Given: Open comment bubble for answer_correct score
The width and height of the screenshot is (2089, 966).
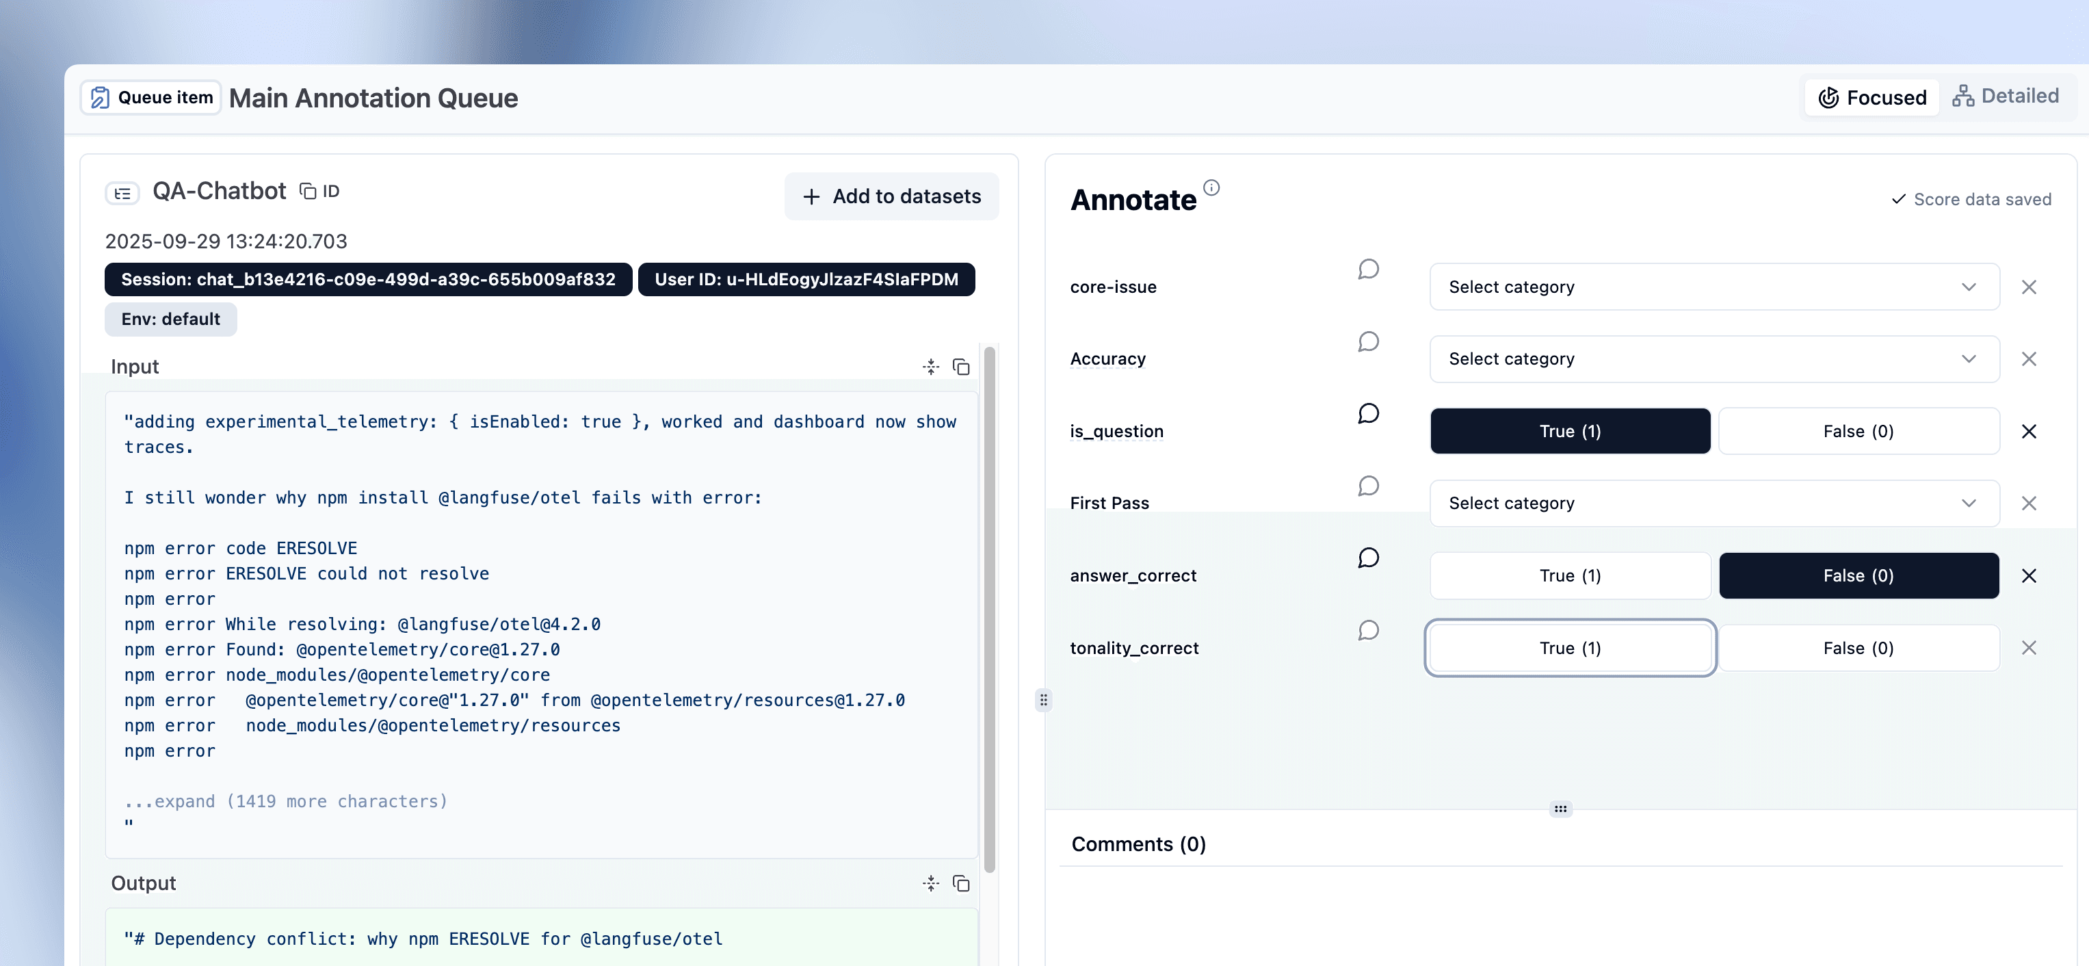Looking at the screenshot, I should click(x=1368, y=558).
